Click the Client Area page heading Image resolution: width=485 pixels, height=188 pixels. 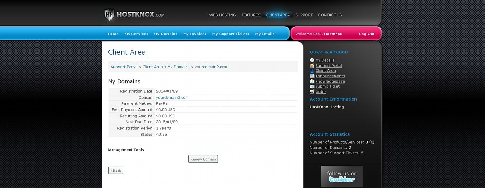pyautogui.click(x=127, y=52)
